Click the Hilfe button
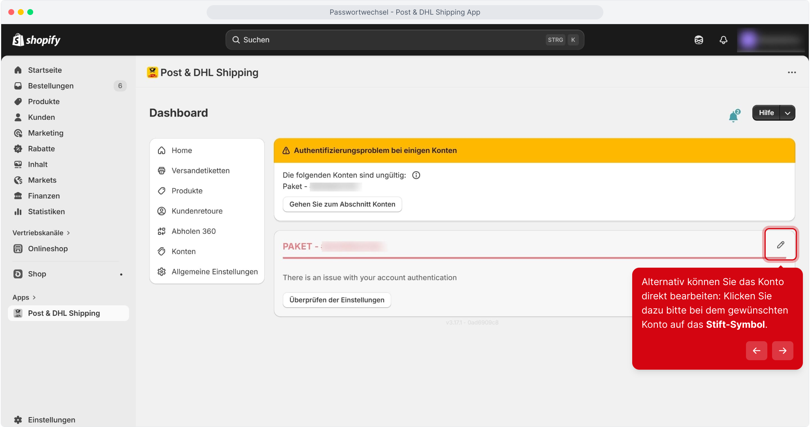 coord(766,113)
